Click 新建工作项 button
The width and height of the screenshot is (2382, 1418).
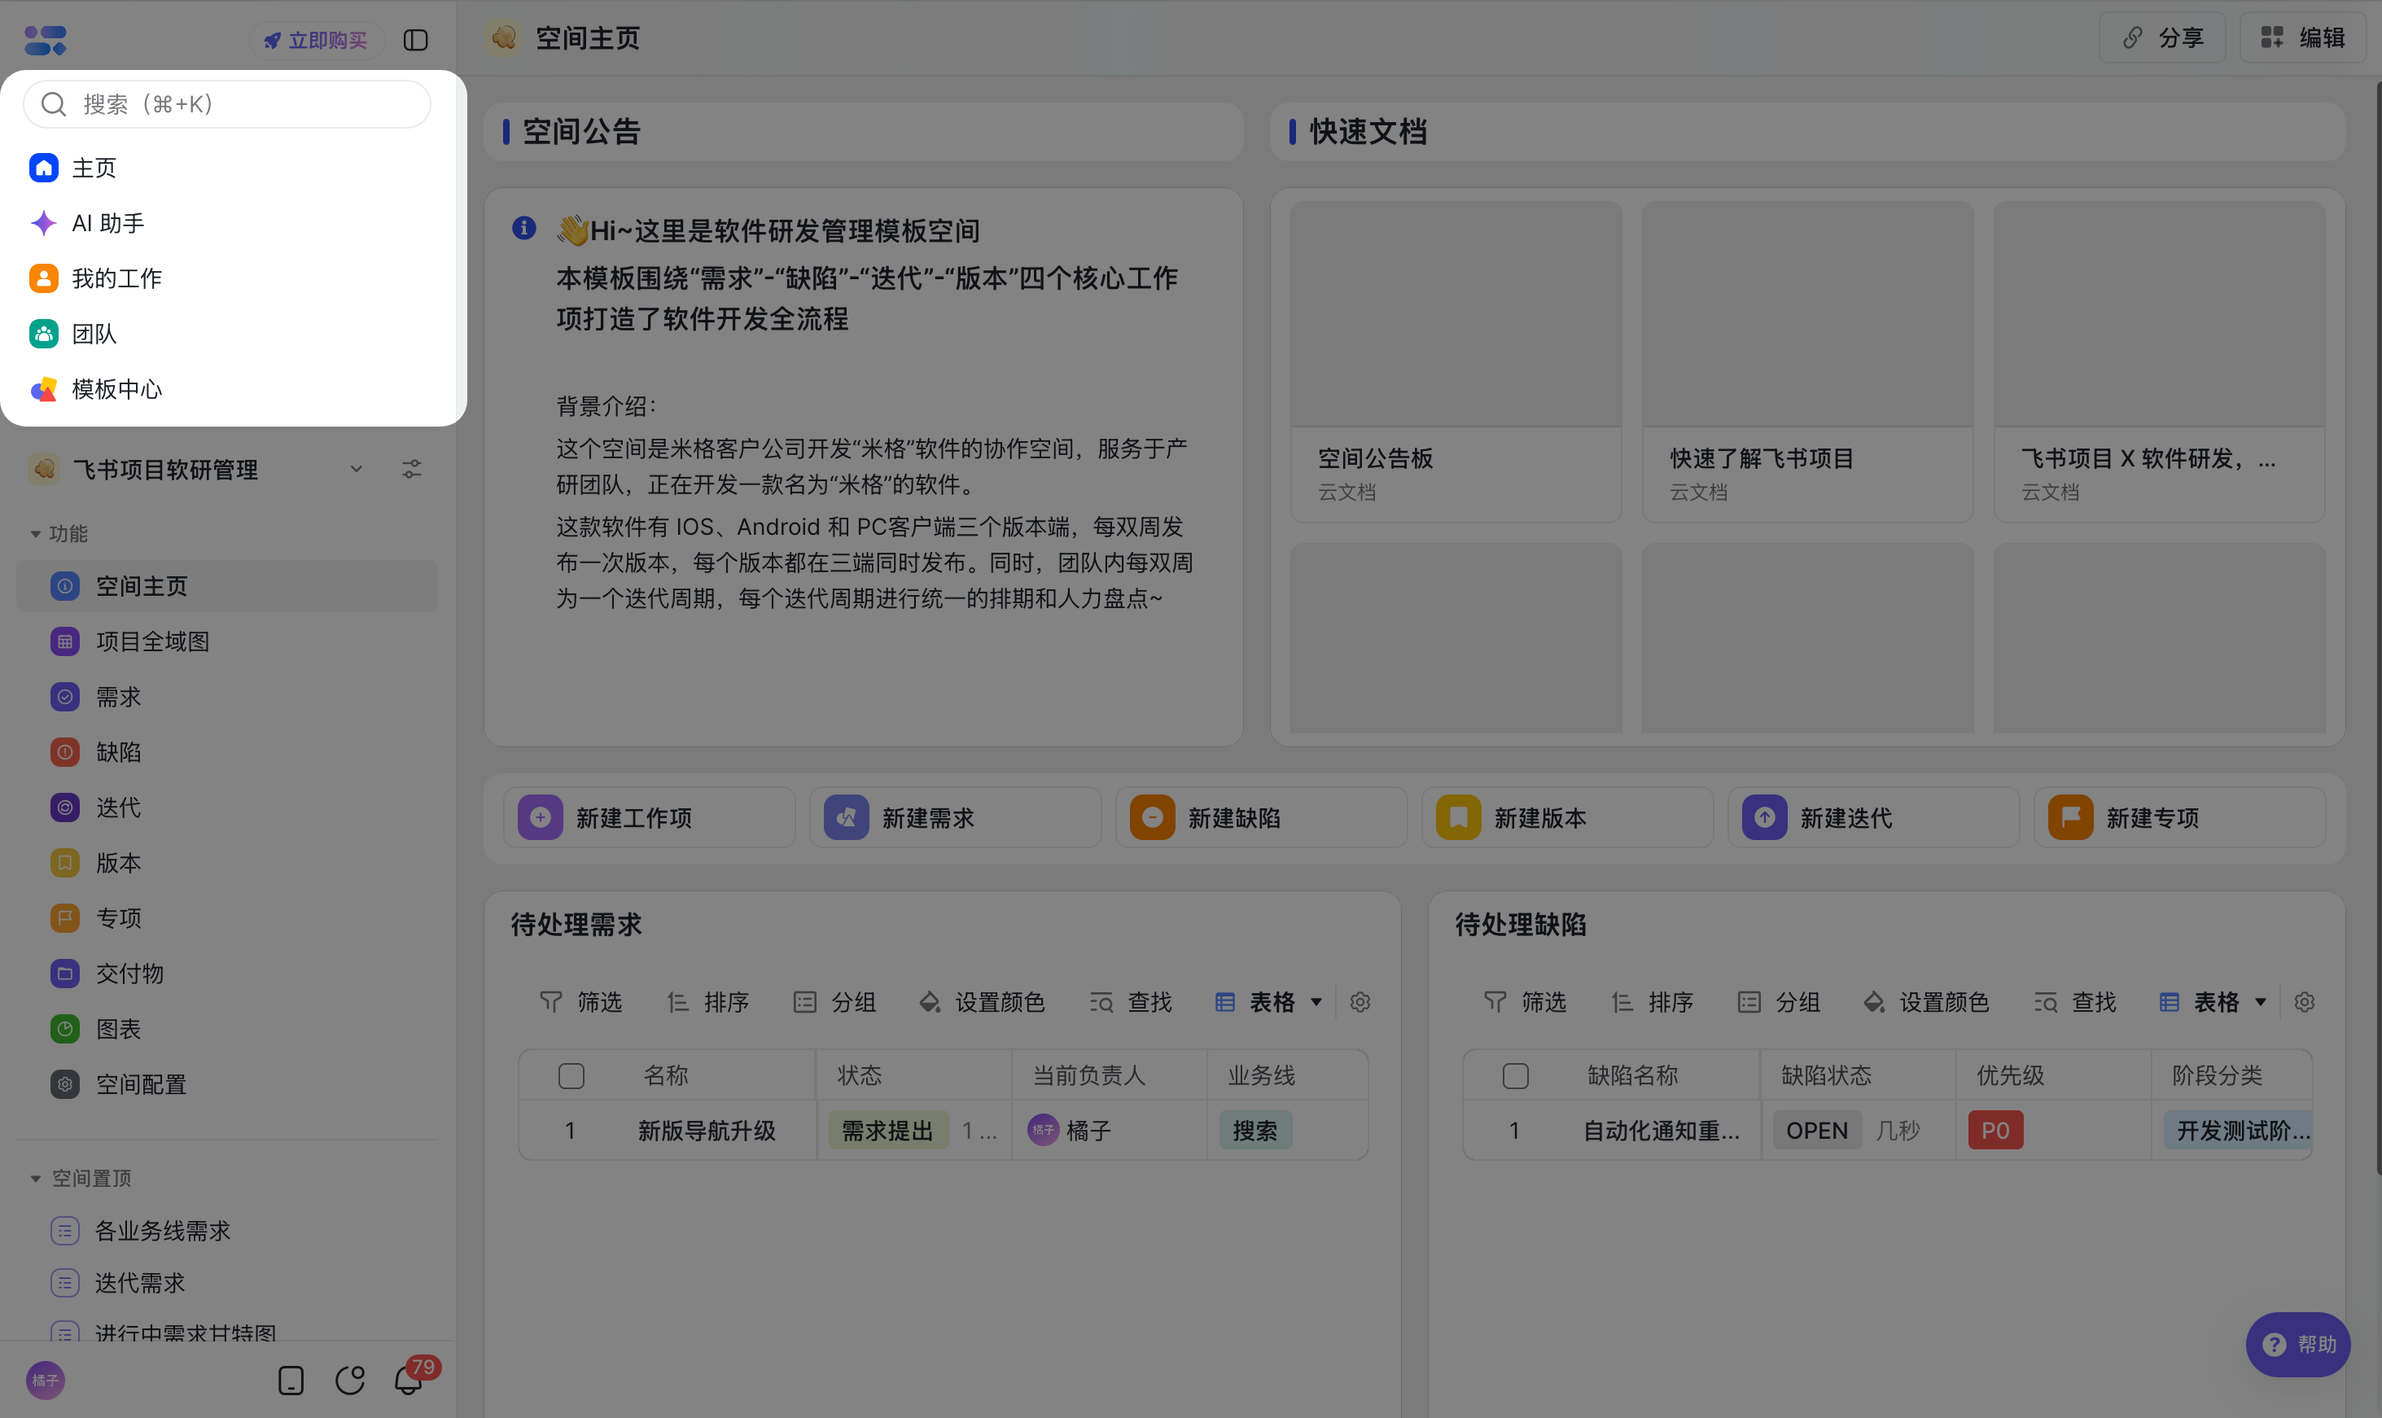[650, 819]
